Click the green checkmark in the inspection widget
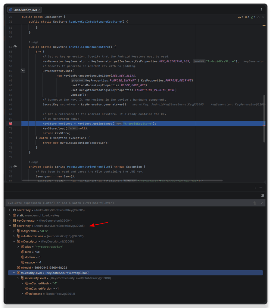This screenshot has height=308, width=271. pyautogui.click(x=253, y=17)
